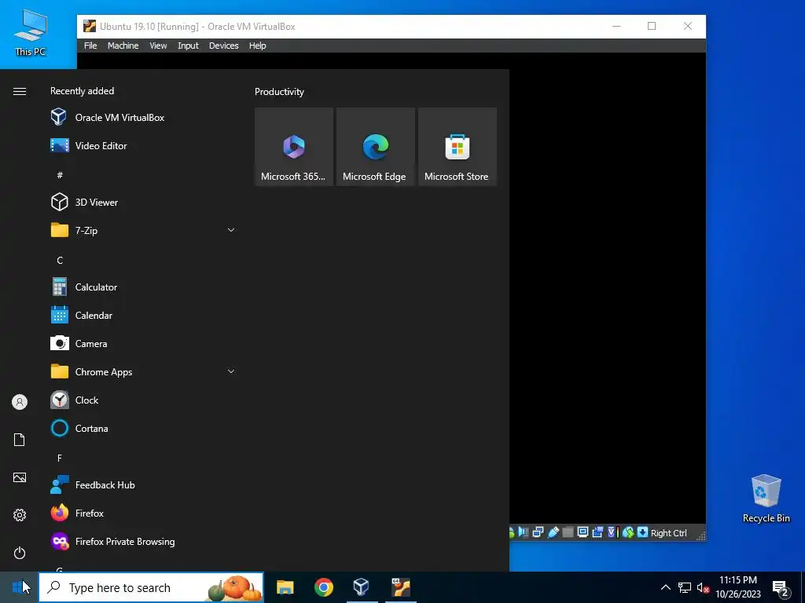
Task: Open Pictures from the Start sidebar
Action: [20, 477]
